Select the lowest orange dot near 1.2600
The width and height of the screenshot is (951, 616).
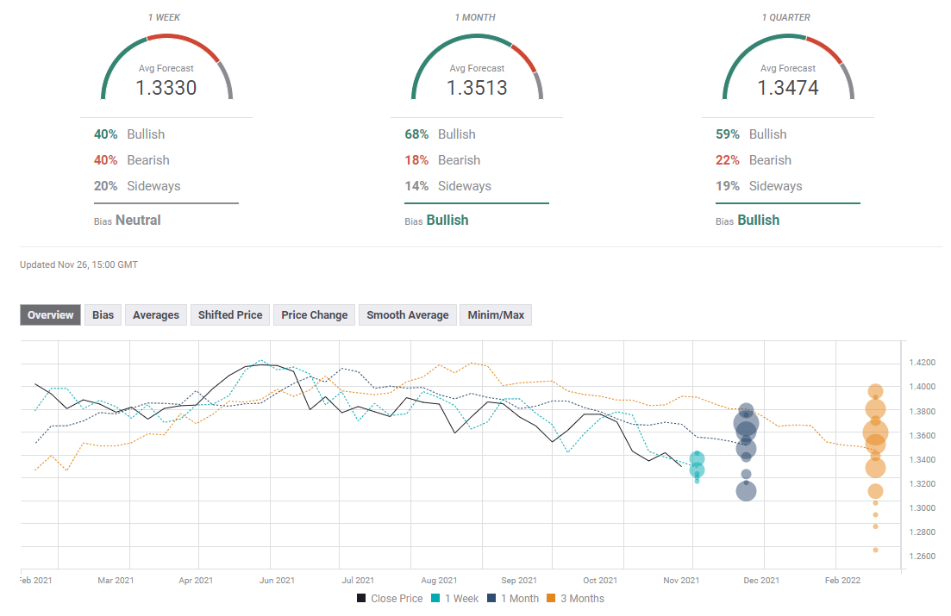[x=875, y=550]
